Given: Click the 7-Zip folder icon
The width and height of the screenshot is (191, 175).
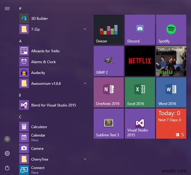Looking at the screenshot, I should [x=24, y=29].
